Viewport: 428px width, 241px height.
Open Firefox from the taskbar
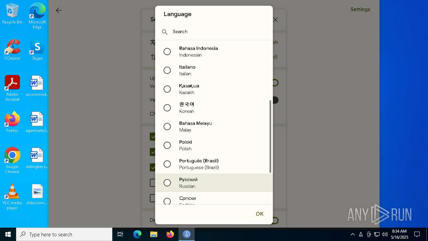[170, 234]
